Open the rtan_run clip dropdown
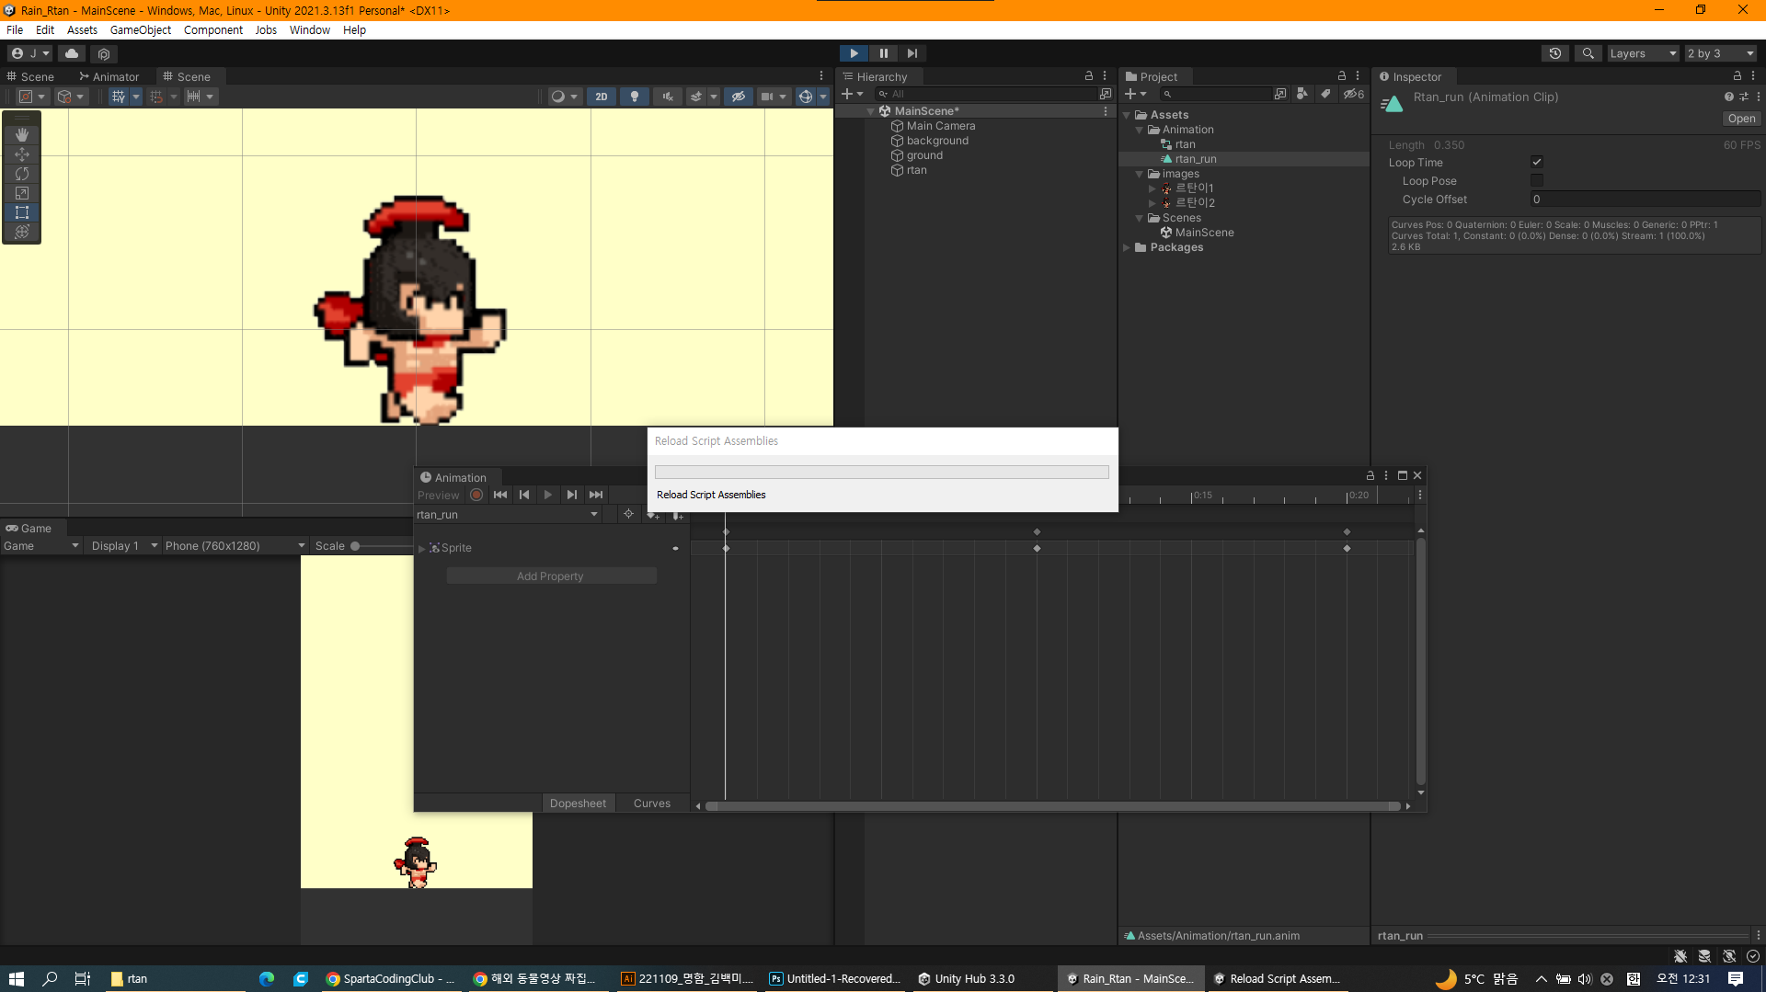This screenshot has width=1766, height=992. (508, 515)
